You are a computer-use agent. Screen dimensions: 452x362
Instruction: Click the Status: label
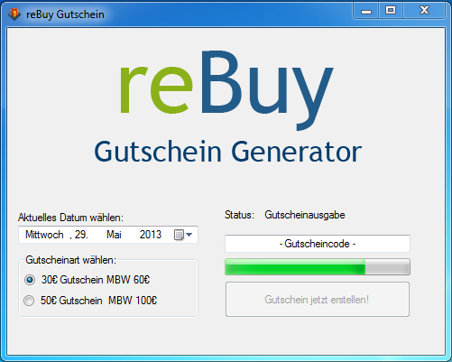point(239,215)
